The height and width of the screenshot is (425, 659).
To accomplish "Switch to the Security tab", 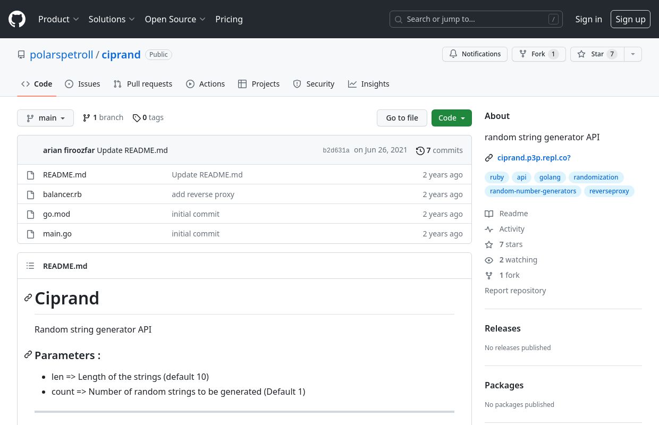I will (314, 84).
